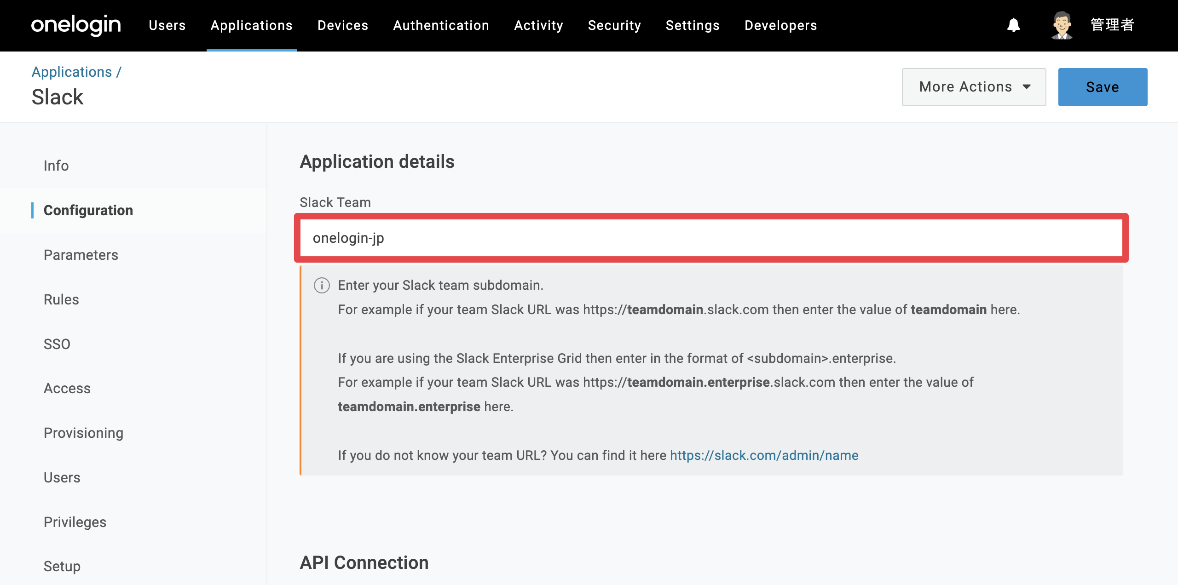
Task: Open the Provisioning tab
Action: [x=84, y=433]
